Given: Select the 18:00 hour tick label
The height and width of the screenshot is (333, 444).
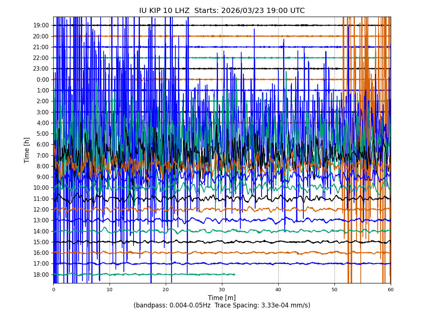Looking at the screenshot, I should tap(41, 275).
